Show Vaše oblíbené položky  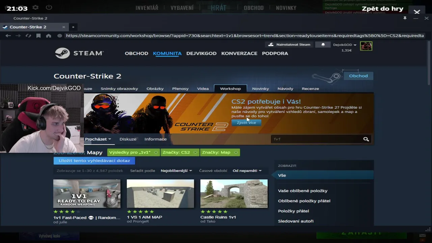click(303, 191)
